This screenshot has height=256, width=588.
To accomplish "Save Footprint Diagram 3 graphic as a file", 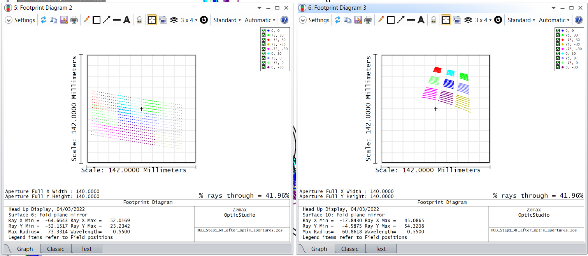I will click(x=358, y=20).
